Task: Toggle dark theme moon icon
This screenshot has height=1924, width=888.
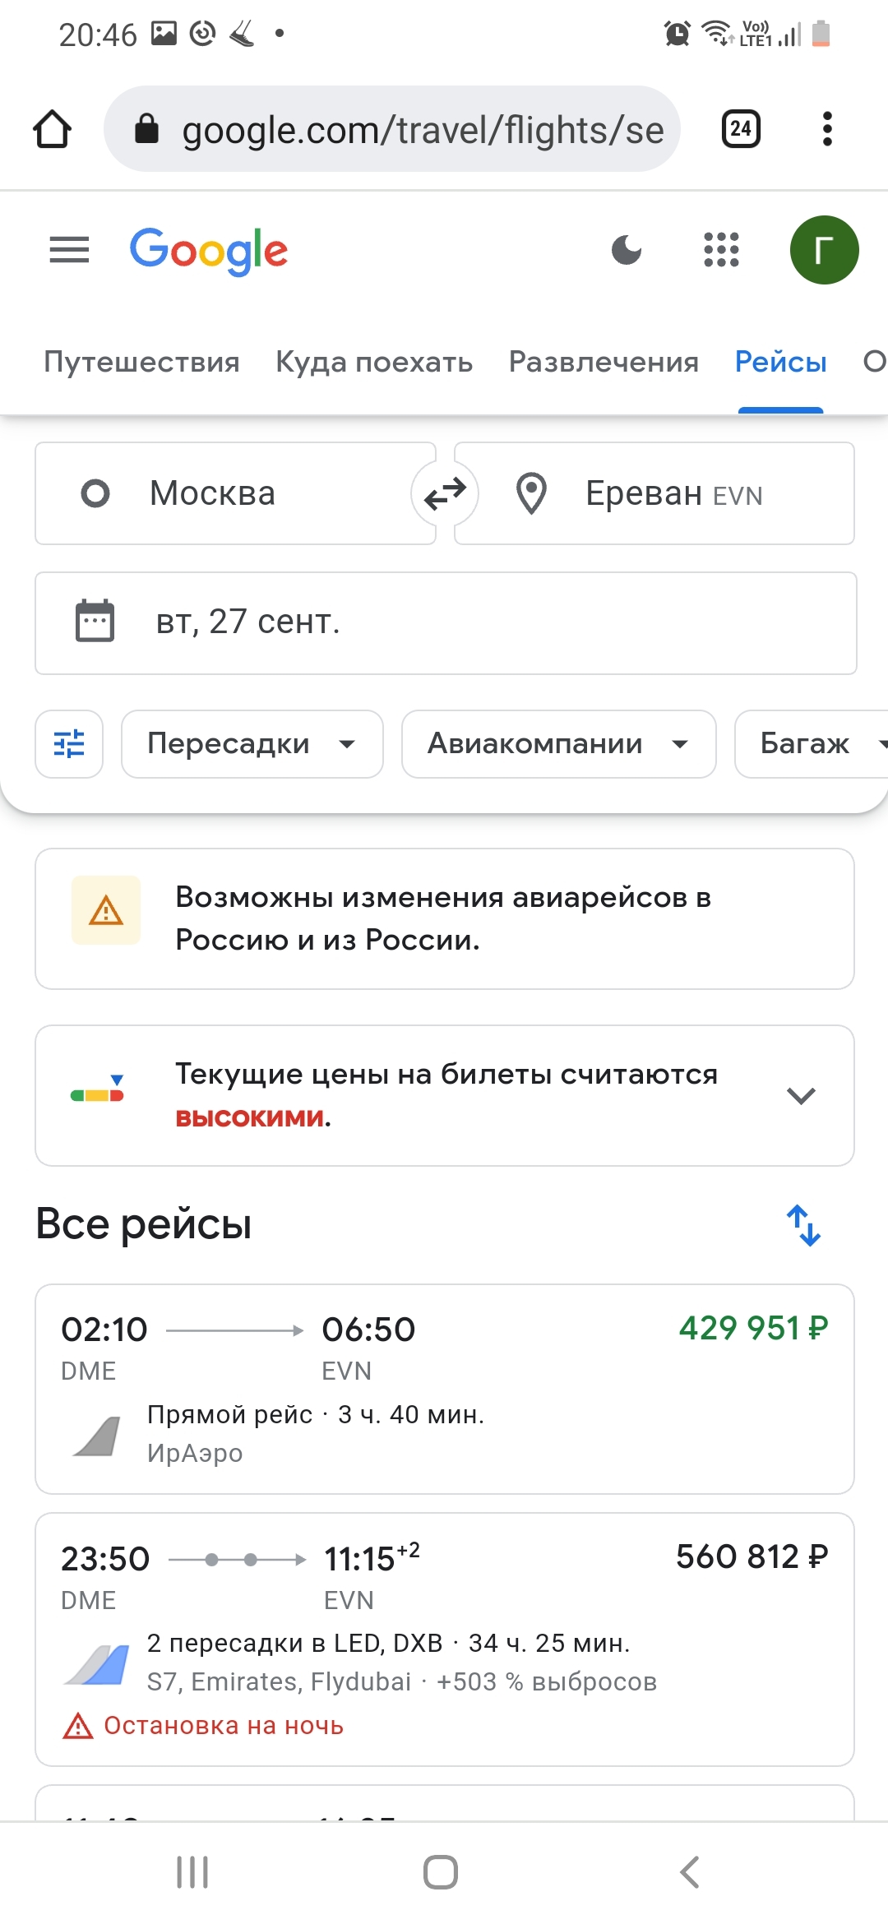Action: pos(627,250)
